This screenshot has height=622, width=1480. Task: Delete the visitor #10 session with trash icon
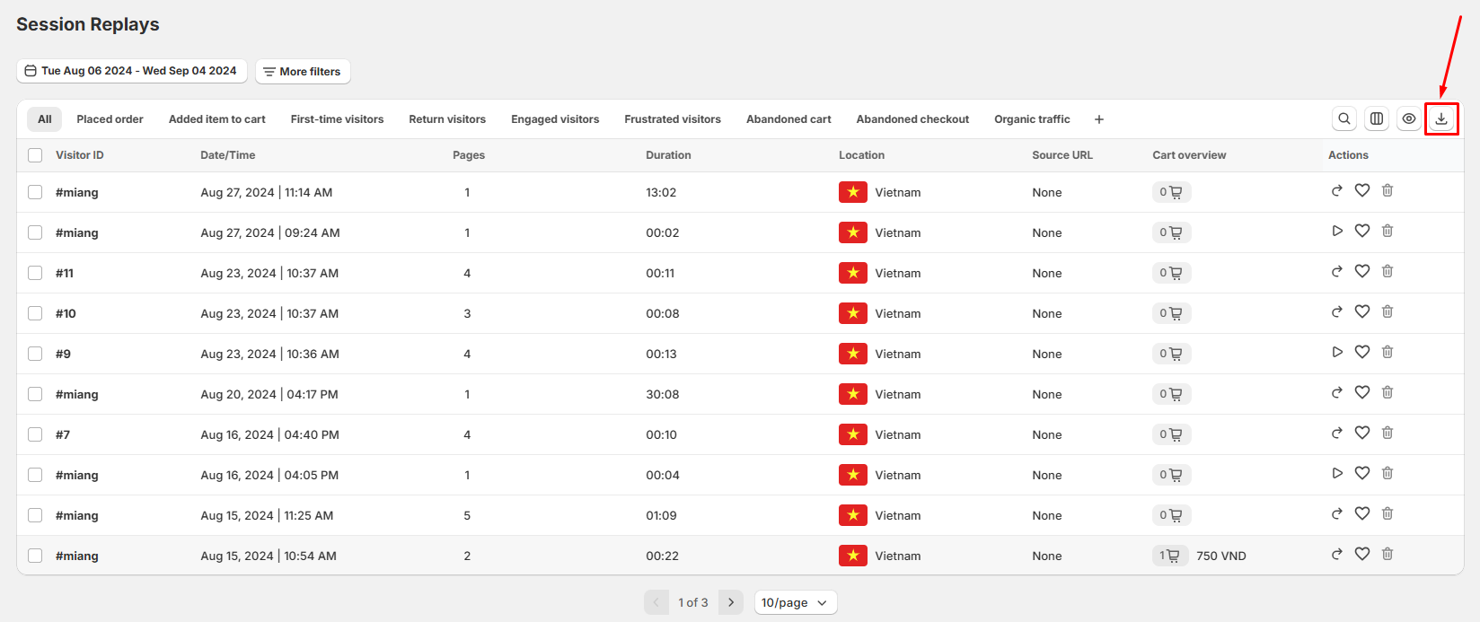[1387, 311]
